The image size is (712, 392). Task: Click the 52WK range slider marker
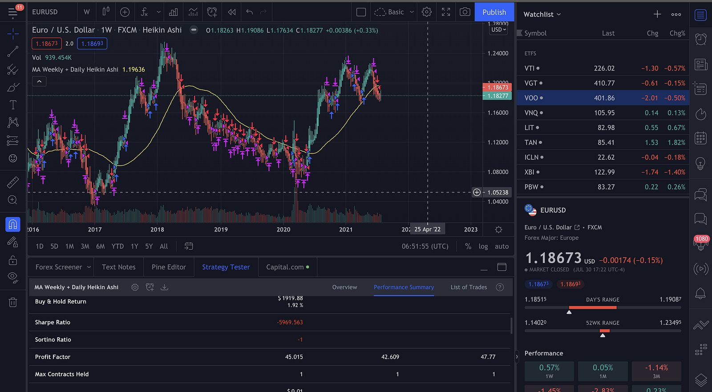pos(603,335)
